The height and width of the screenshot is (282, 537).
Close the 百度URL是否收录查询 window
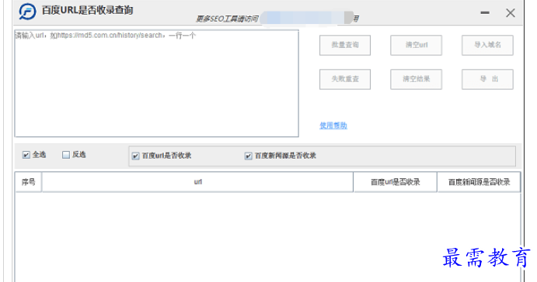[511, 13]
